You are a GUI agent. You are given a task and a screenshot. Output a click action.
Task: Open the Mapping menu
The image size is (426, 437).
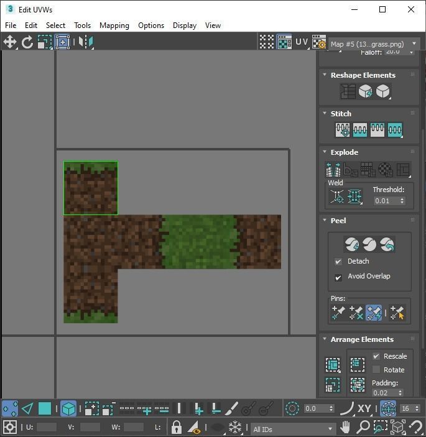[114, 25]
